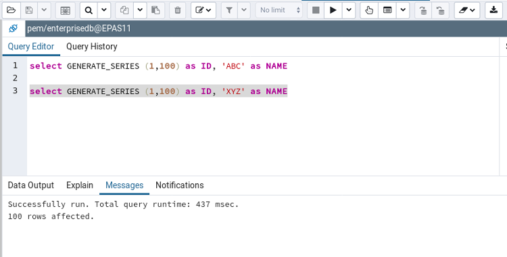Open the Notifications tab

point(179,185)
